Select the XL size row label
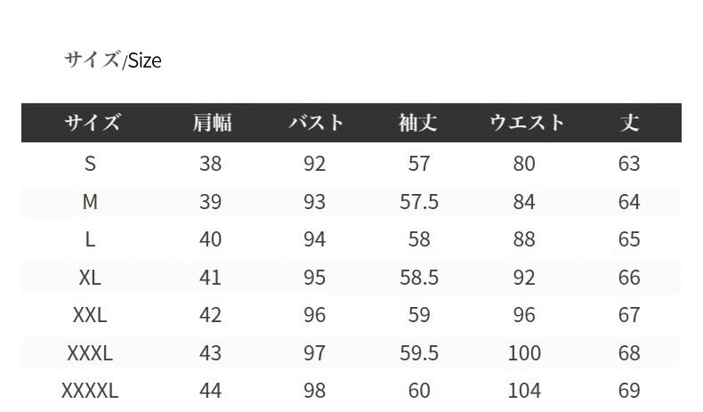 (90, 278)
